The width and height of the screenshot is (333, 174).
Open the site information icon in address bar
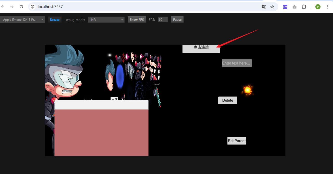(32, 7)
